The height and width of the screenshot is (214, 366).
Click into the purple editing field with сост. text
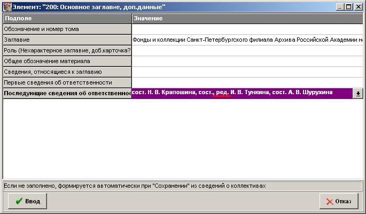tap(242, 94)
